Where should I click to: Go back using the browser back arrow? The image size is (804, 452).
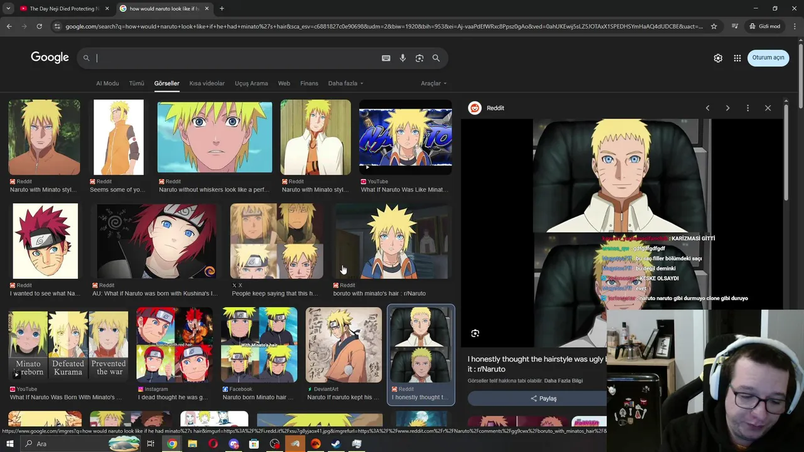(9, 26)
